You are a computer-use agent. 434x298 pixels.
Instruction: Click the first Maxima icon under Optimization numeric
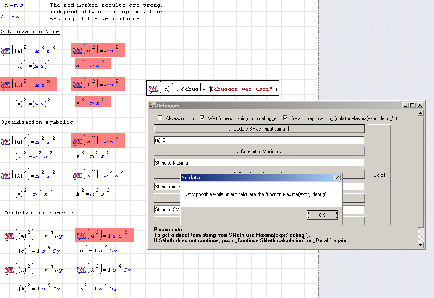point(10,236)
